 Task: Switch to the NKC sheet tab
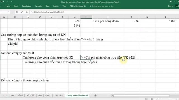click(x=13, y=95)
